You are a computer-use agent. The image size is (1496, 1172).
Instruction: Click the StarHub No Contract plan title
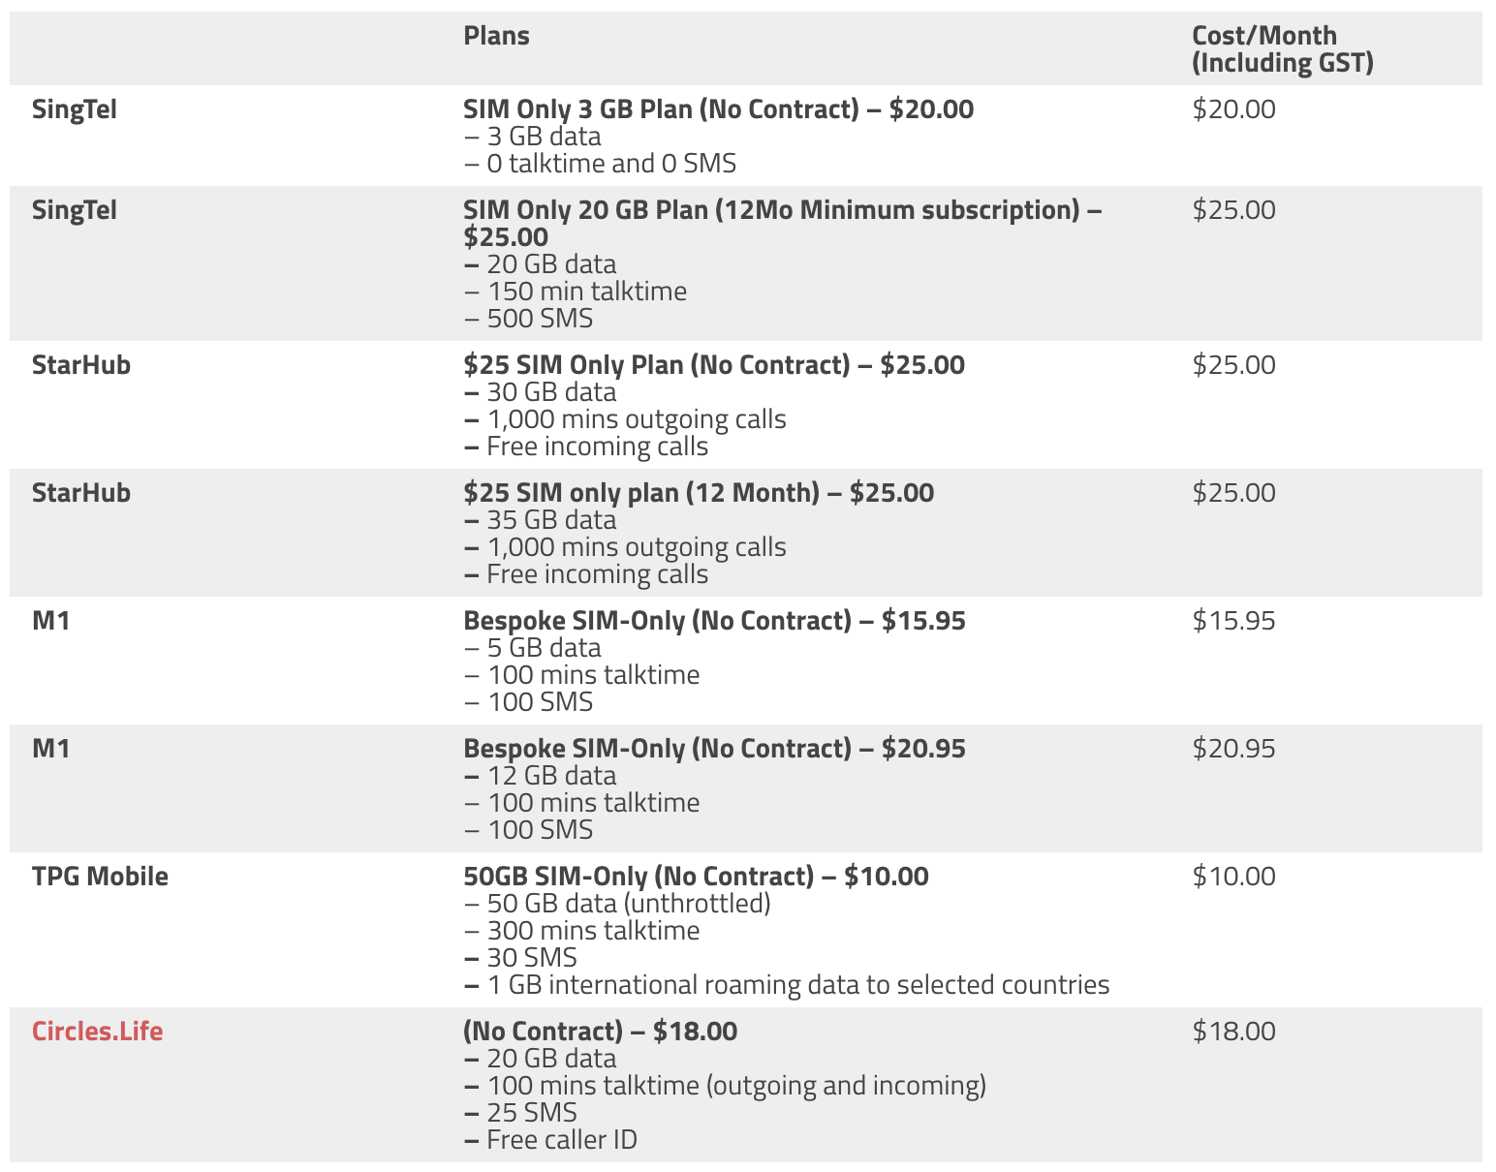tap(714, 365)
